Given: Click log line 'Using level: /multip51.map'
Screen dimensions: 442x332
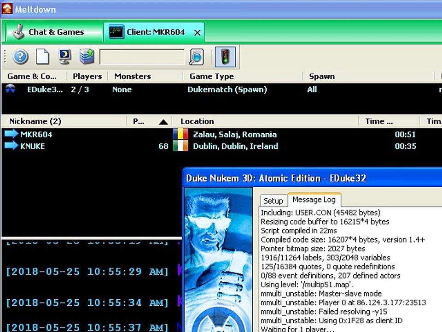Looking at the screenshot, I should pyautogui.click(x=307, y=285).
